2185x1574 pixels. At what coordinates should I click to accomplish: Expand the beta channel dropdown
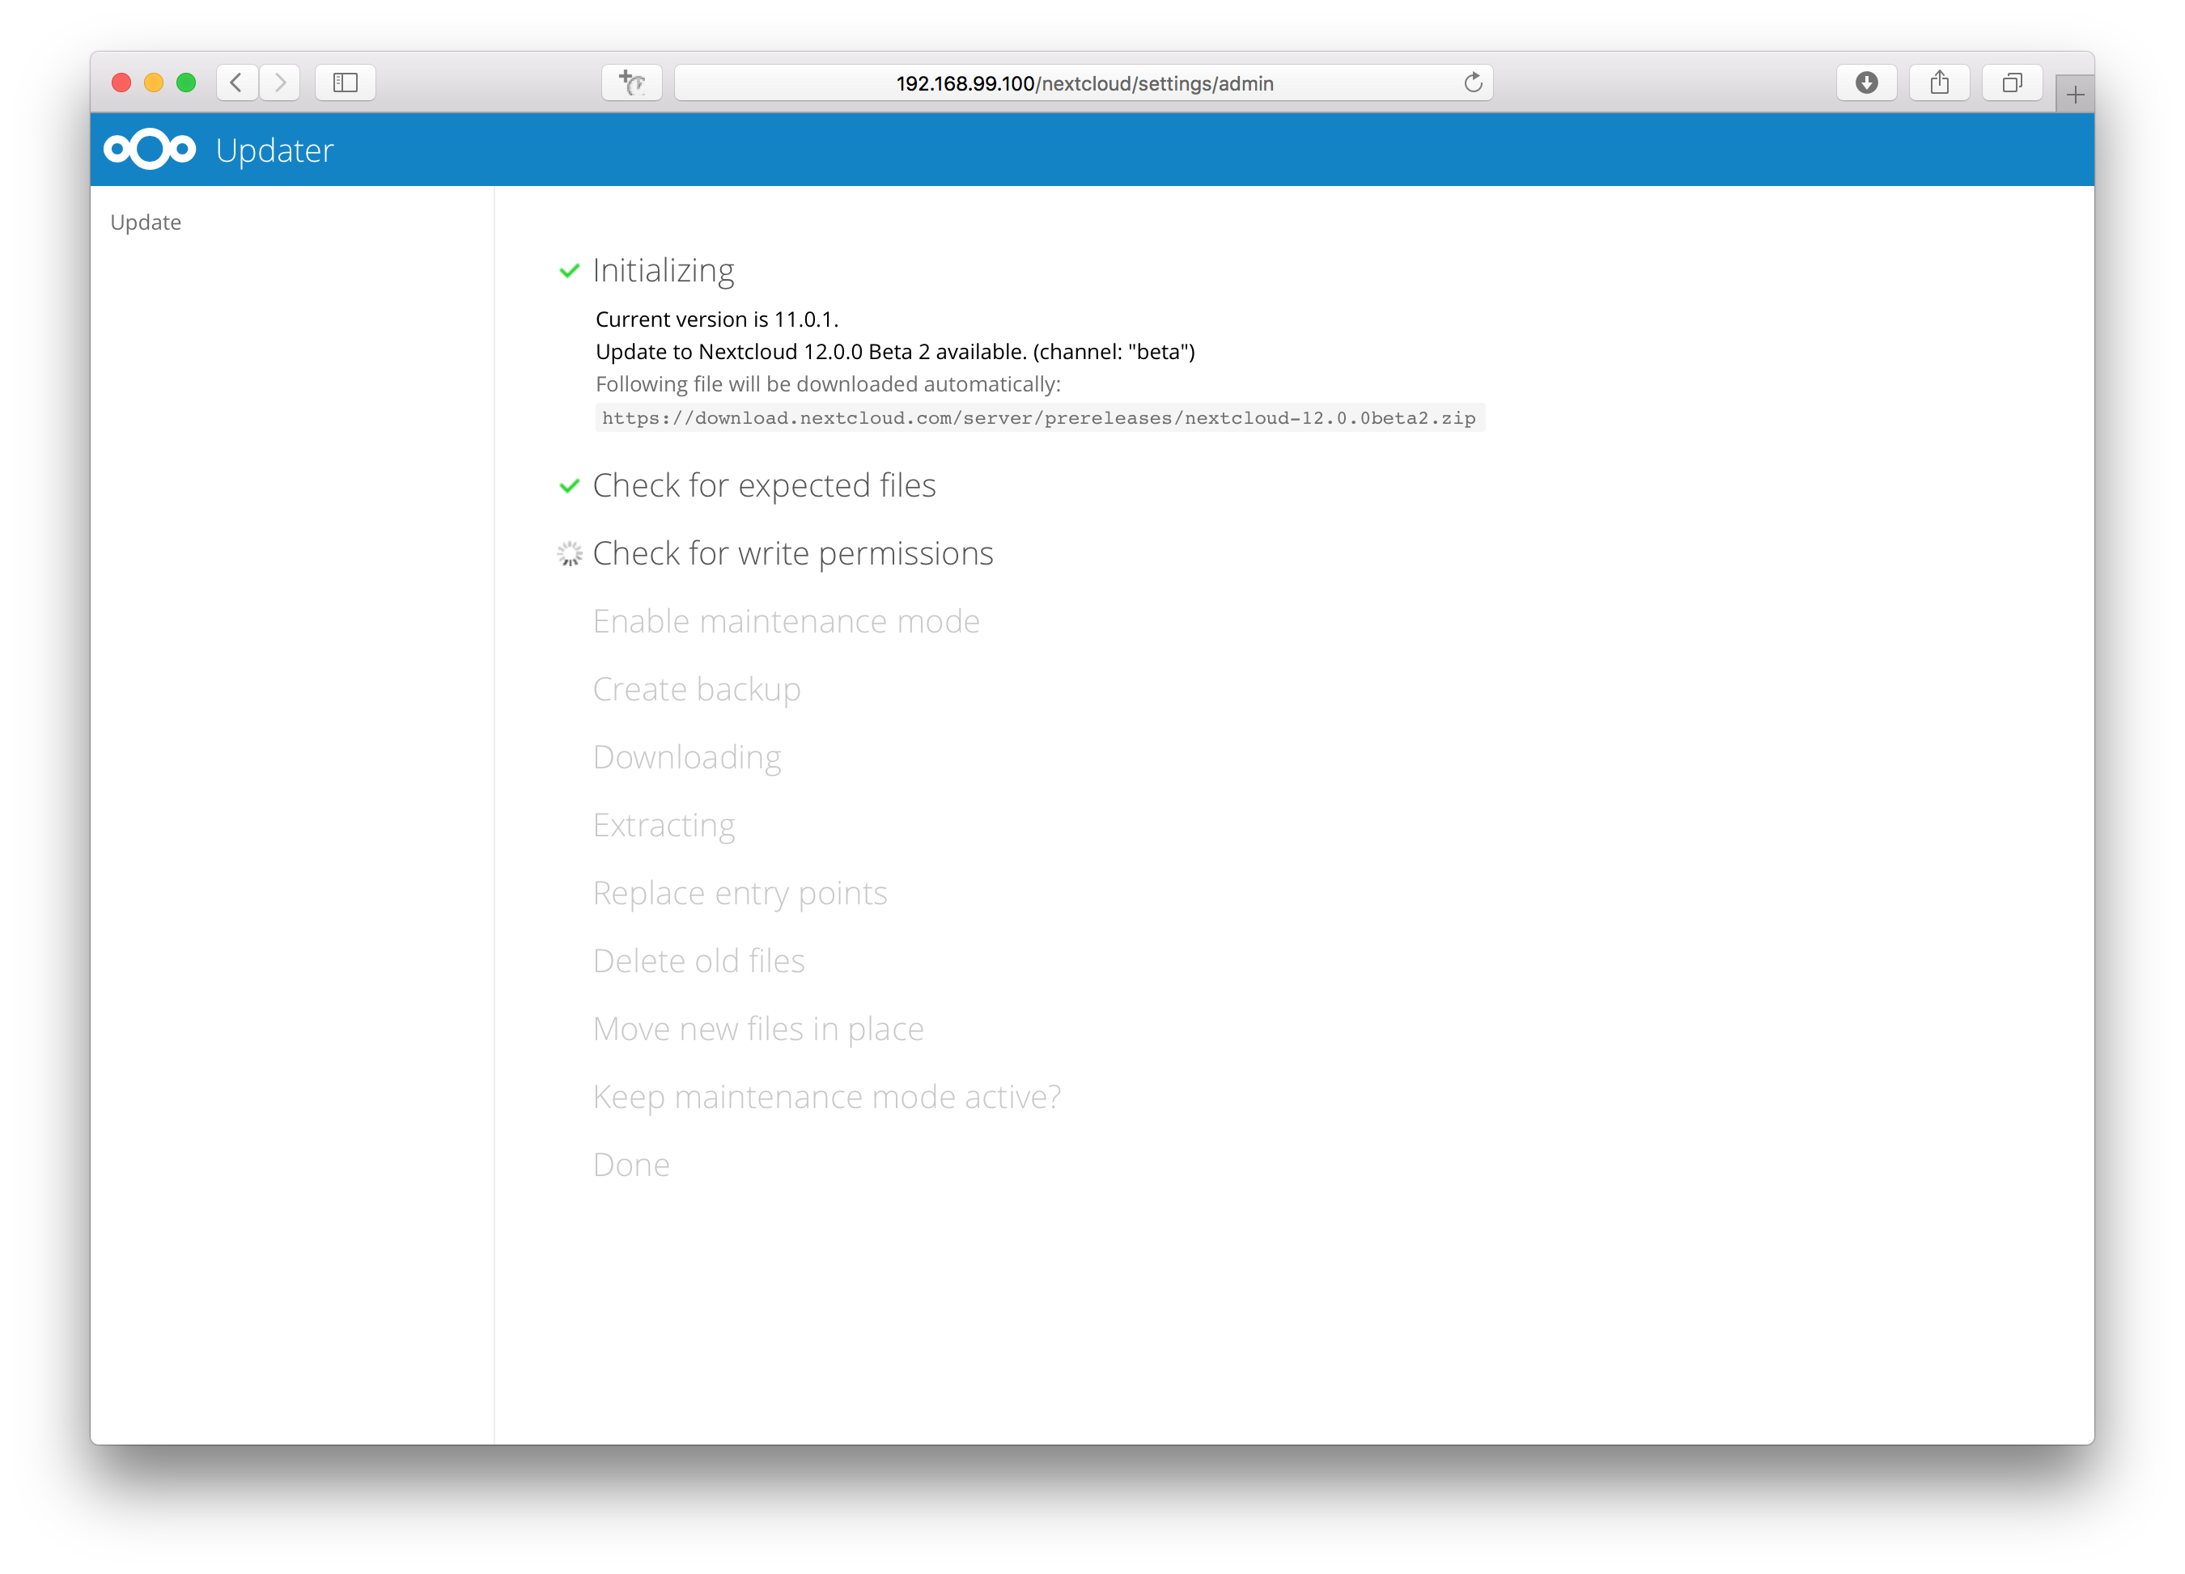[x=1196, y=351]
